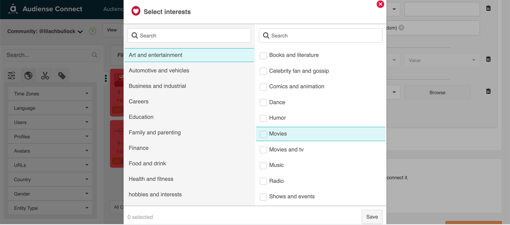The image size is (510, 225).
Task: Click the tag icon in sidebar
Action: (62, 76)
